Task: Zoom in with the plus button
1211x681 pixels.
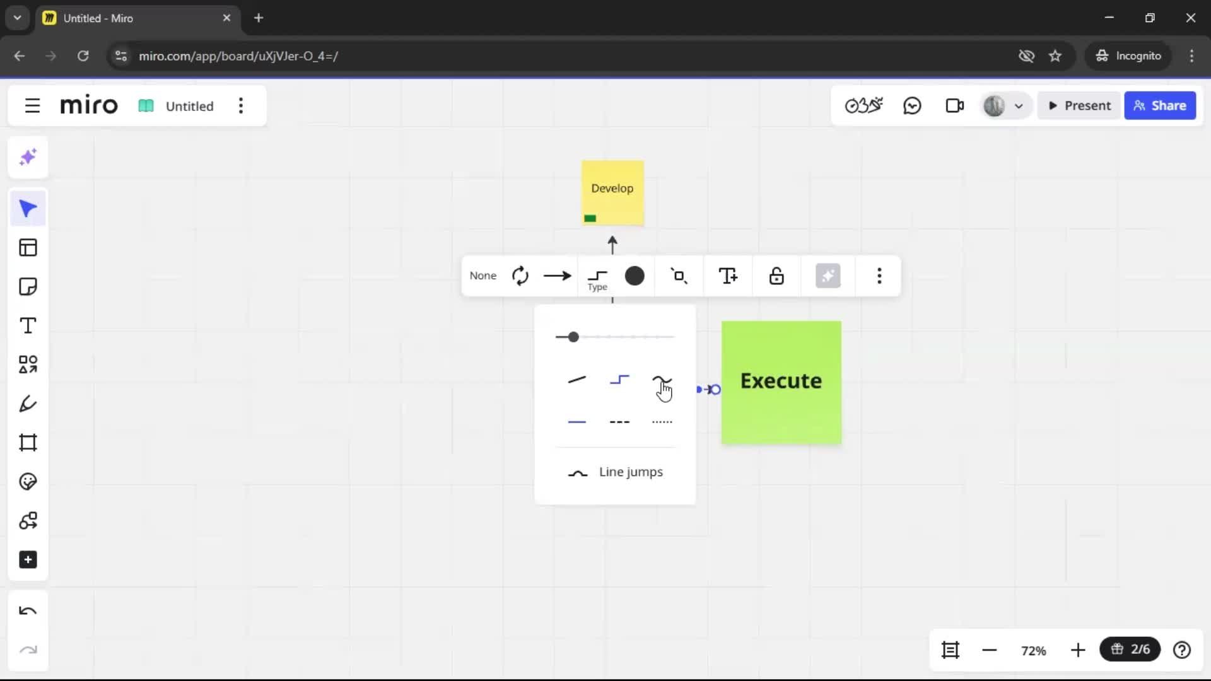Action: click(x=1078, y=650)
